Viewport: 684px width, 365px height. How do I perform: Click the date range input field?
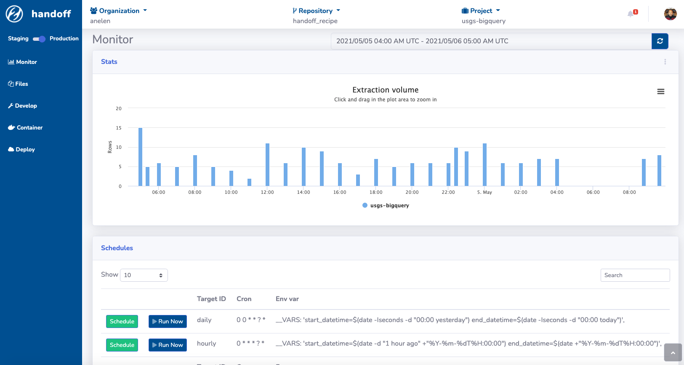pyautogui.click(x=491, y=41)
